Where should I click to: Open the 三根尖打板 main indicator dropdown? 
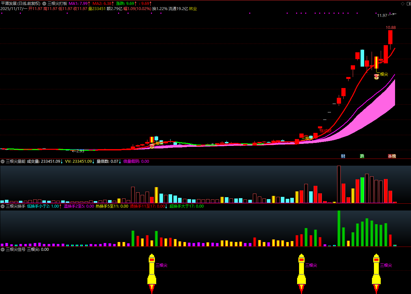click(45, 4)
